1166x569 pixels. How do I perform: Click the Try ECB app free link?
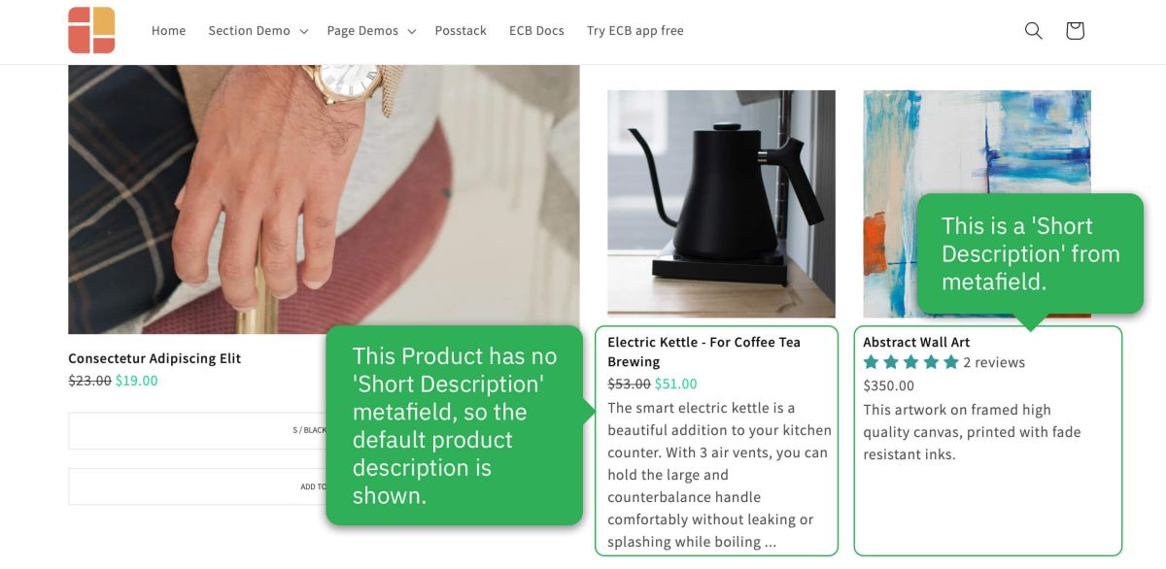click(x=634, y=31)
